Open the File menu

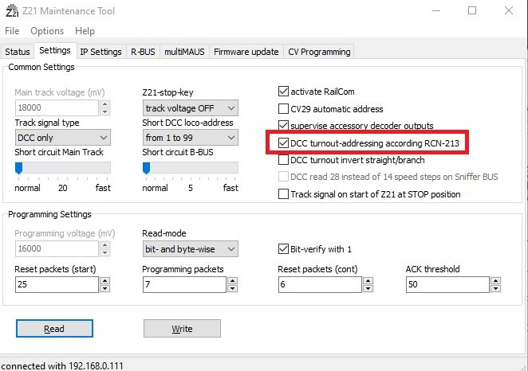[x=12, y=31]
